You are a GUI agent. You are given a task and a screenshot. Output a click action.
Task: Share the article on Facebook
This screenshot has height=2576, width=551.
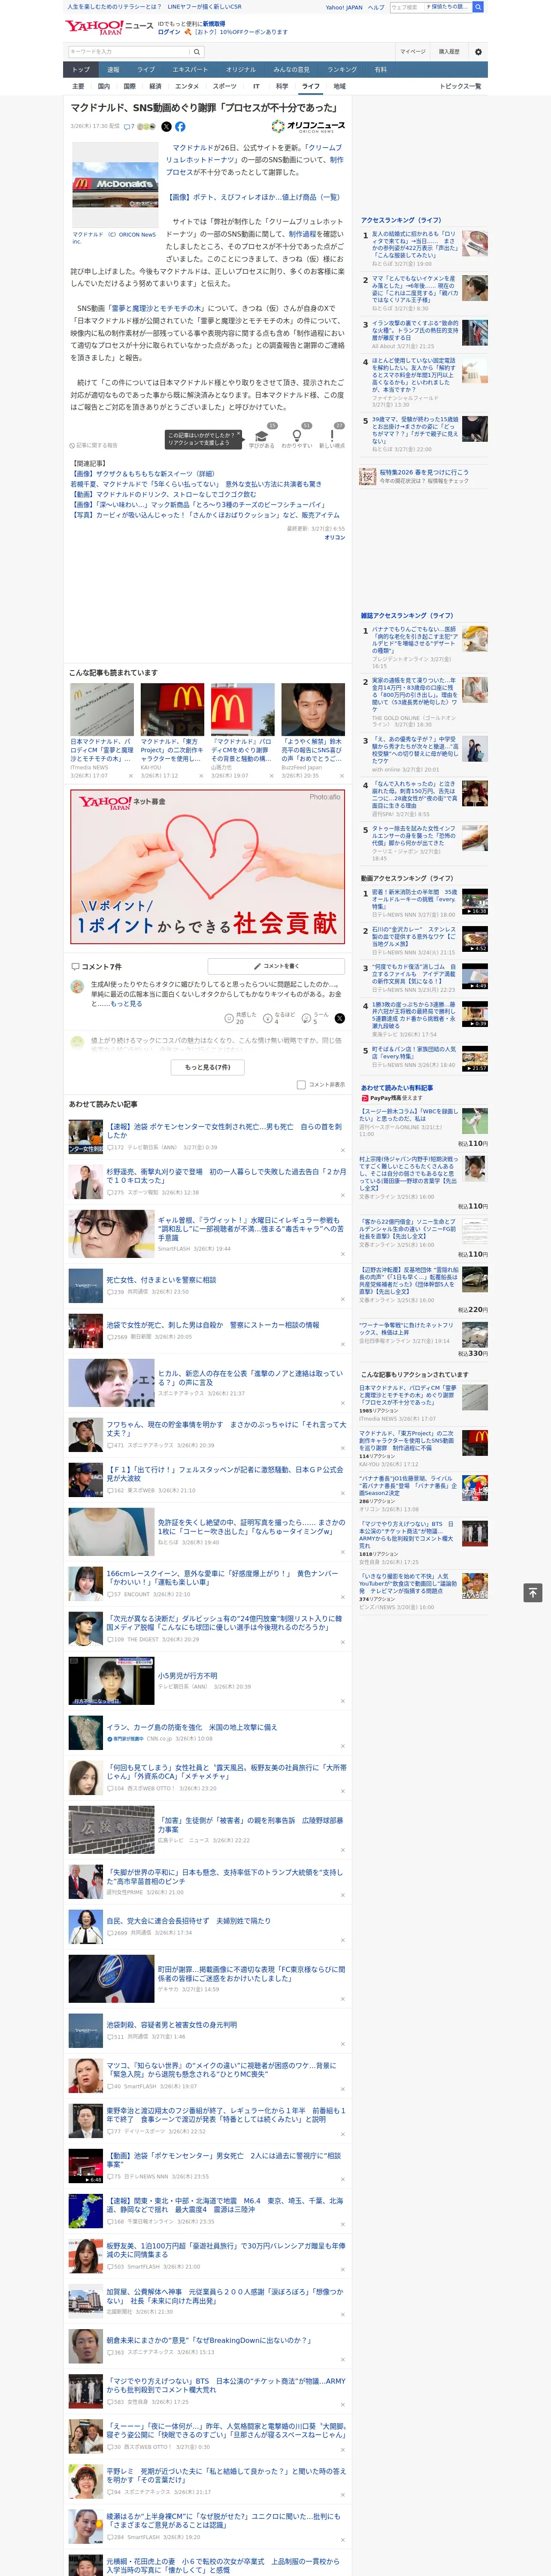(x=180, y=127)
